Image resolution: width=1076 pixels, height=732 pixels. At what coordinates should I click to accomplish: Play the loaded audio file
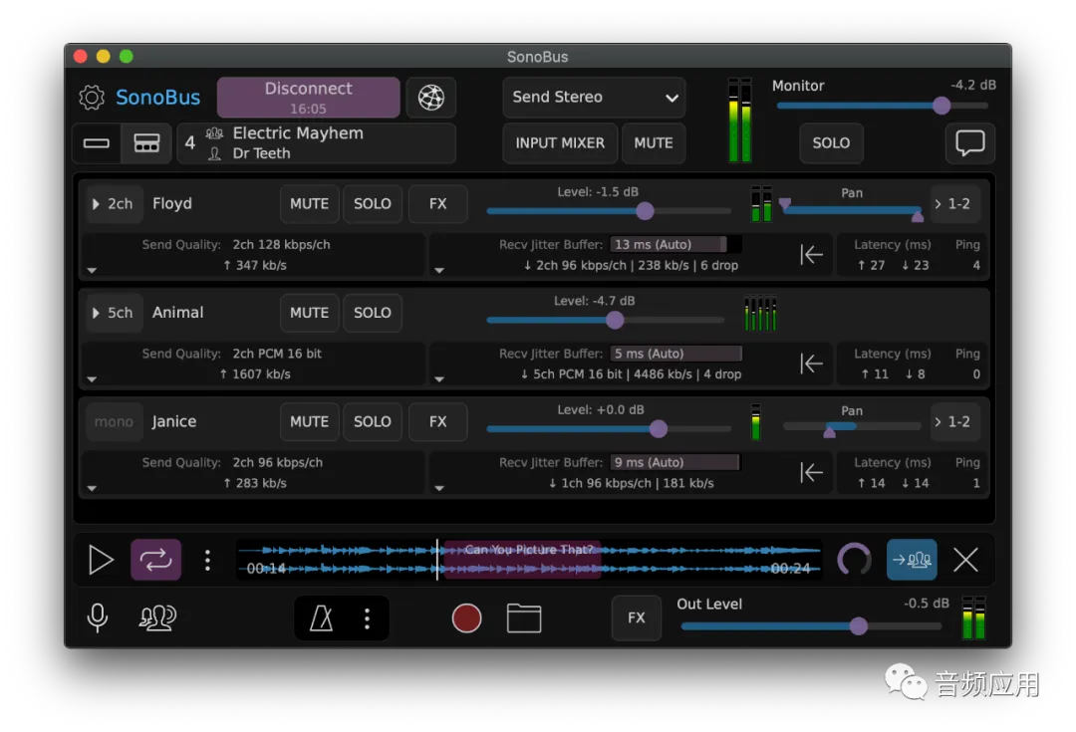101,560
